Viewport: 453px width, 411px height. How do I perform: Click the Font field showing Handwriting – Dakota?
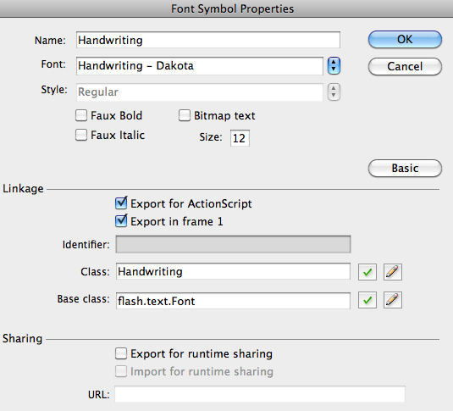(x=200, y=66)
